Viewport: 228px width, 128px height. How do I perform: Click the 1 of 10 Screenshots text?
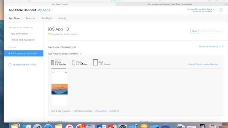(x=83, y=111)
